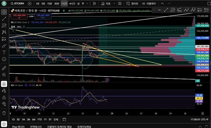Open the candlestick chart type selector
This screenshot has width=211, height=128.
click(94, 4)
